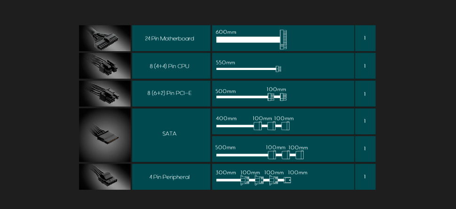
Task: Click the 24 Pin Motherboard cable photo
Action: [x=105, y=38]
